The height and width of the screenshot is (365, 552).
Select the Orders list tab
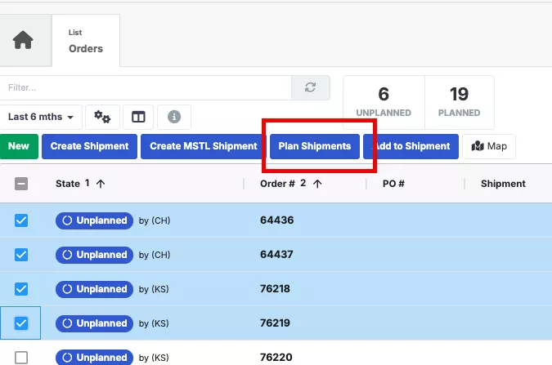click(x=86, y=41)
